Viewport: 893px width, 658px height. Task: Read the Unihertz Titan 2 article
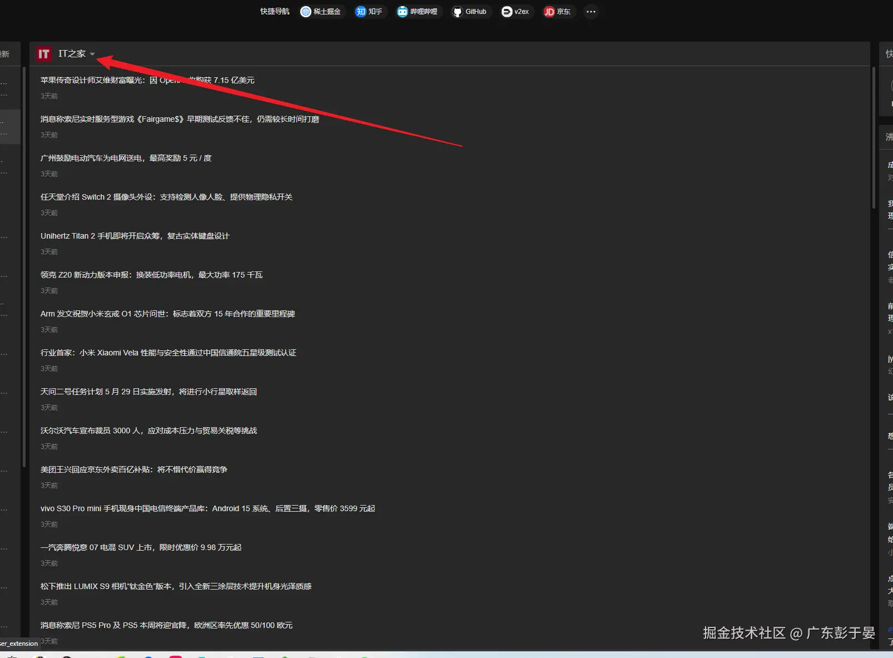point(135,236)
